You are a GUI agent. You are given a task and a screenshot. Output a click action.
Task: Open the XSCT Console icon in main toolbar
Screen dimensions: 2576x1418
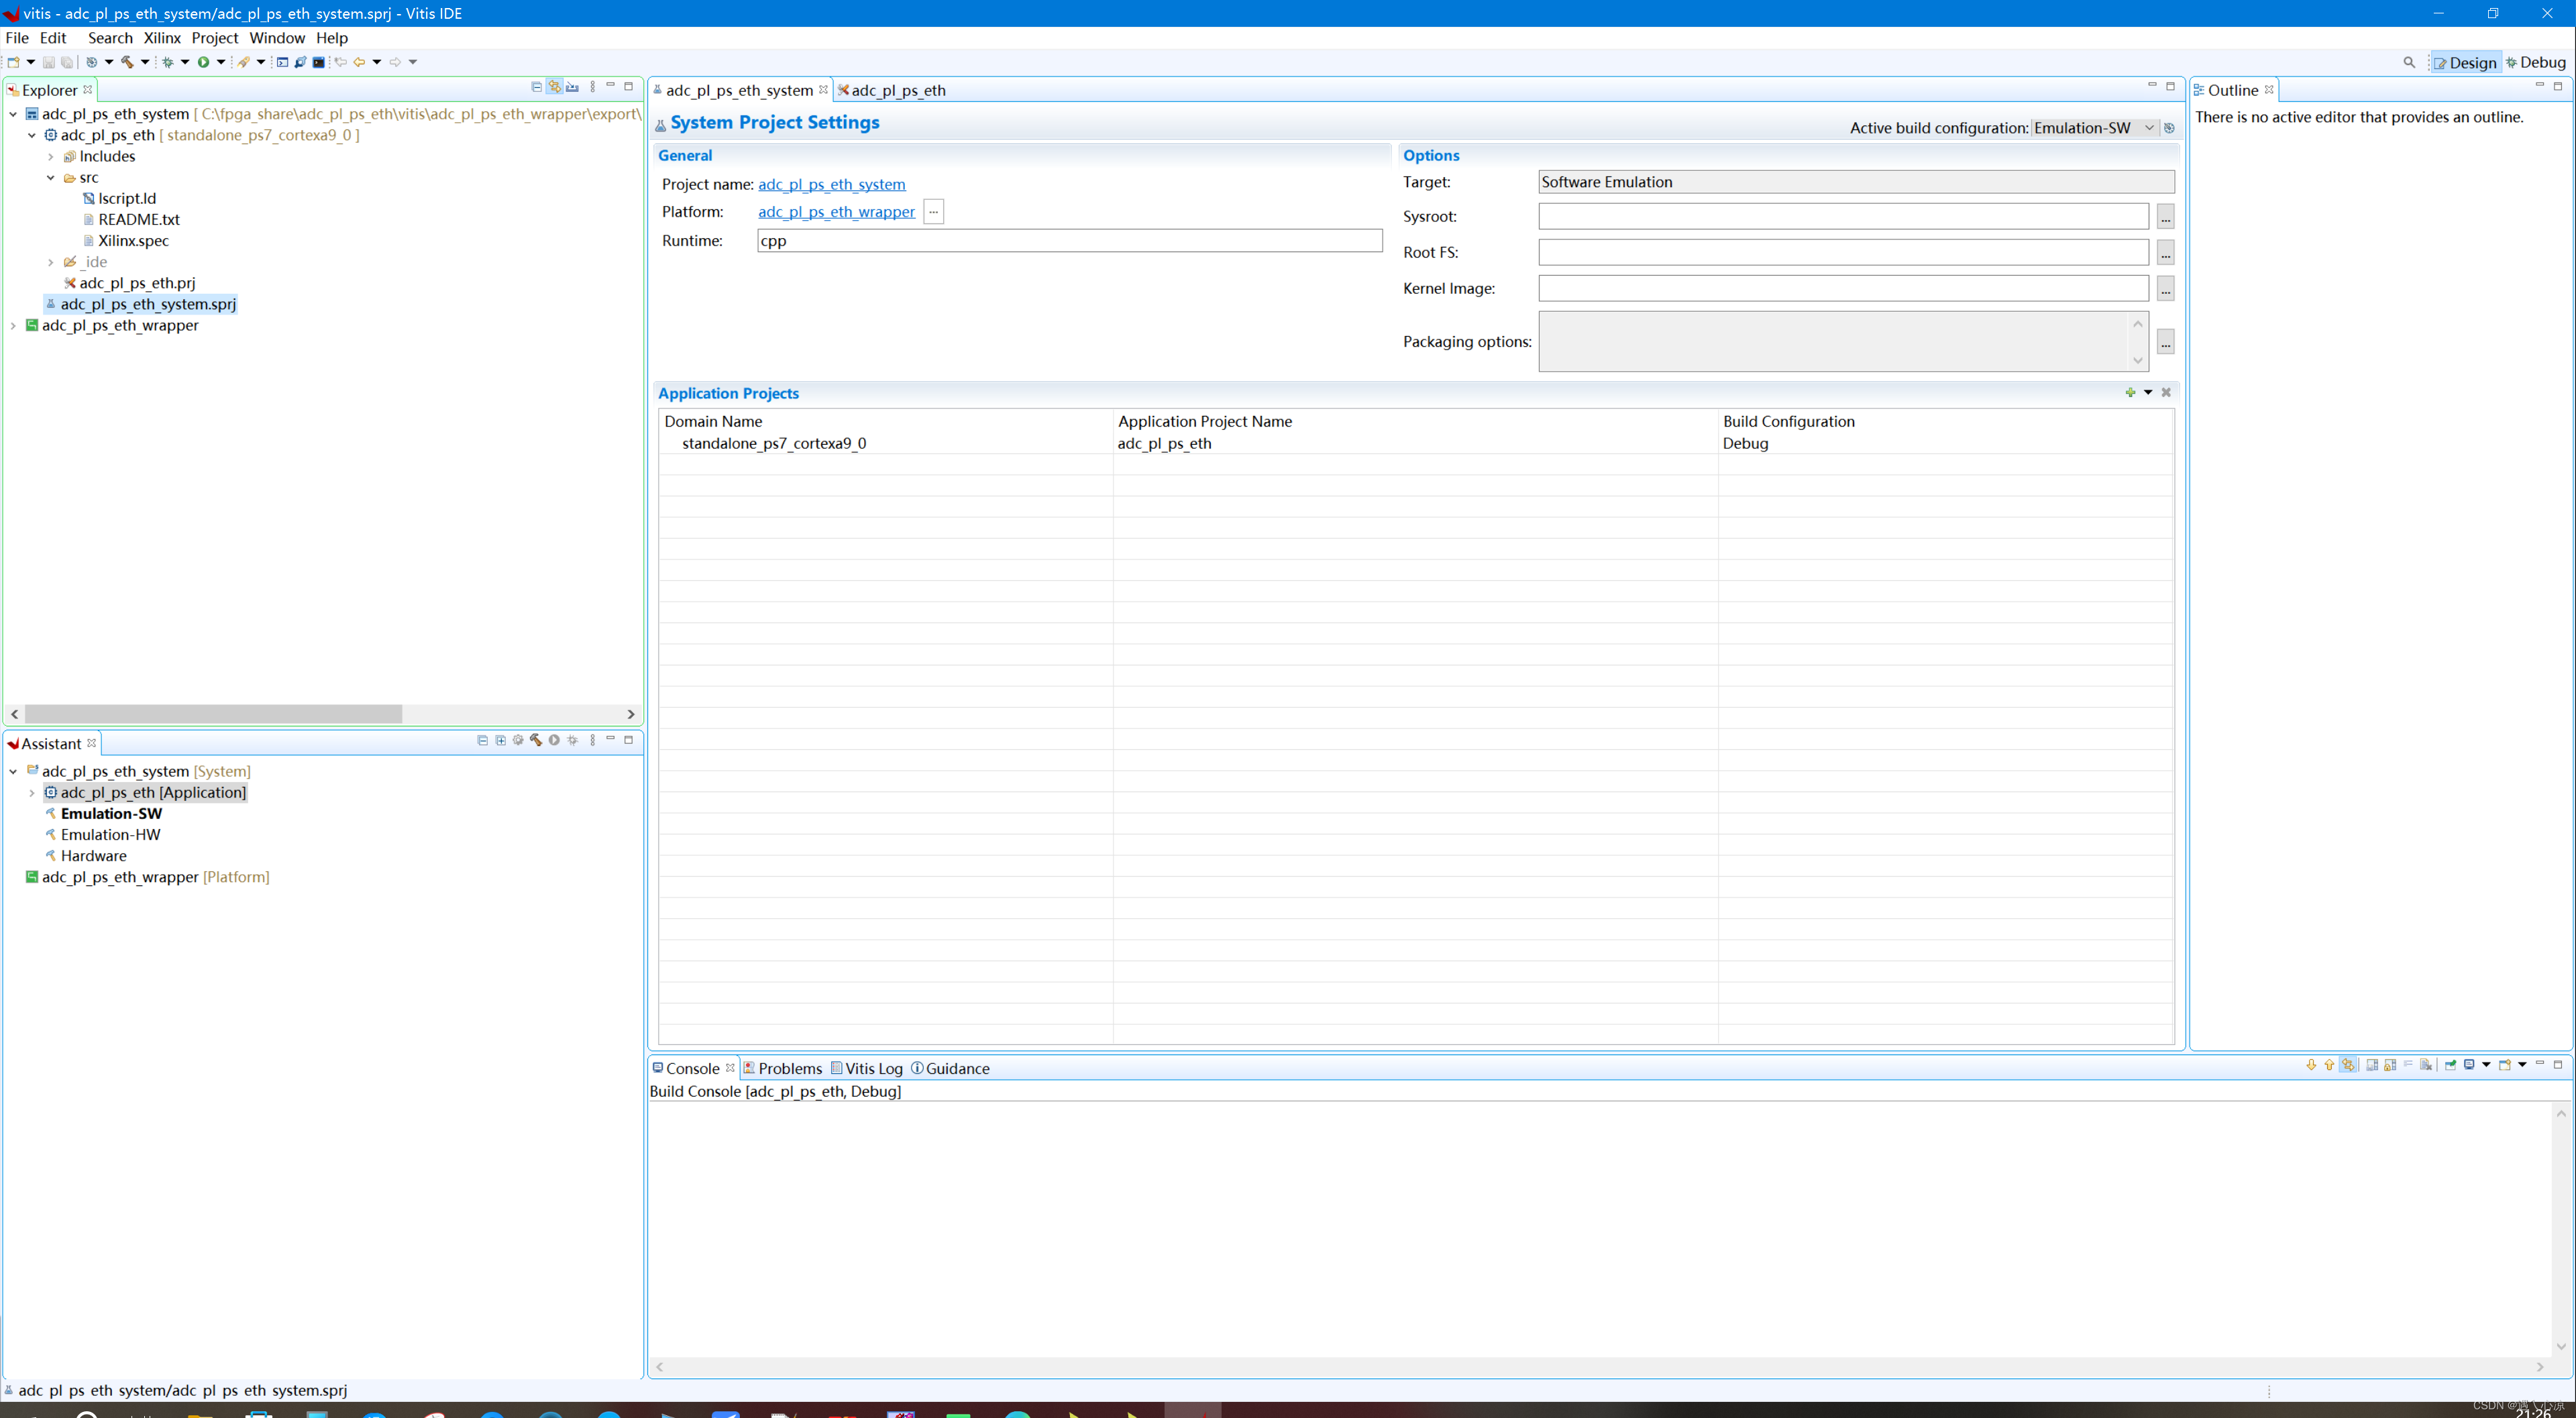point(282,62)
